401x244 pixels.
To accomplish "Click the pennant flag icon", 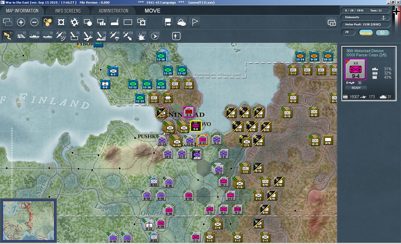I will click(x=195, y=22).
